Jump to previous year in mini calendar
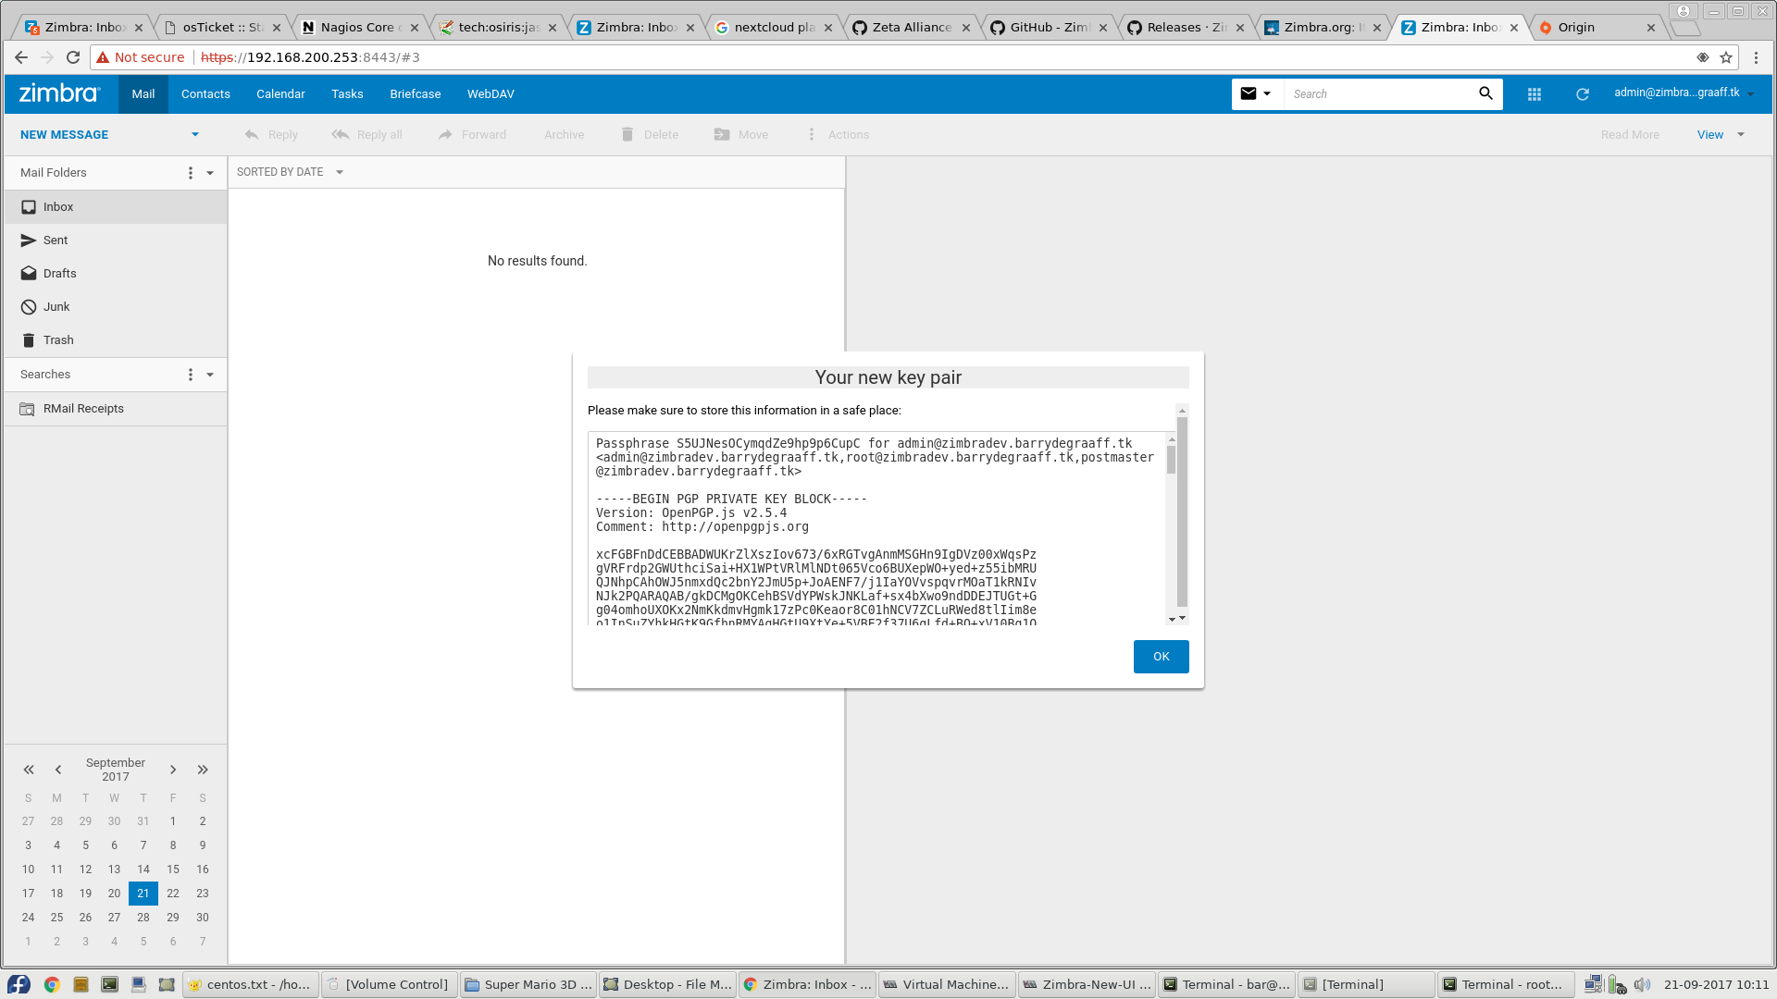This screenshot has height=999, width=1777. coord(29,770)
